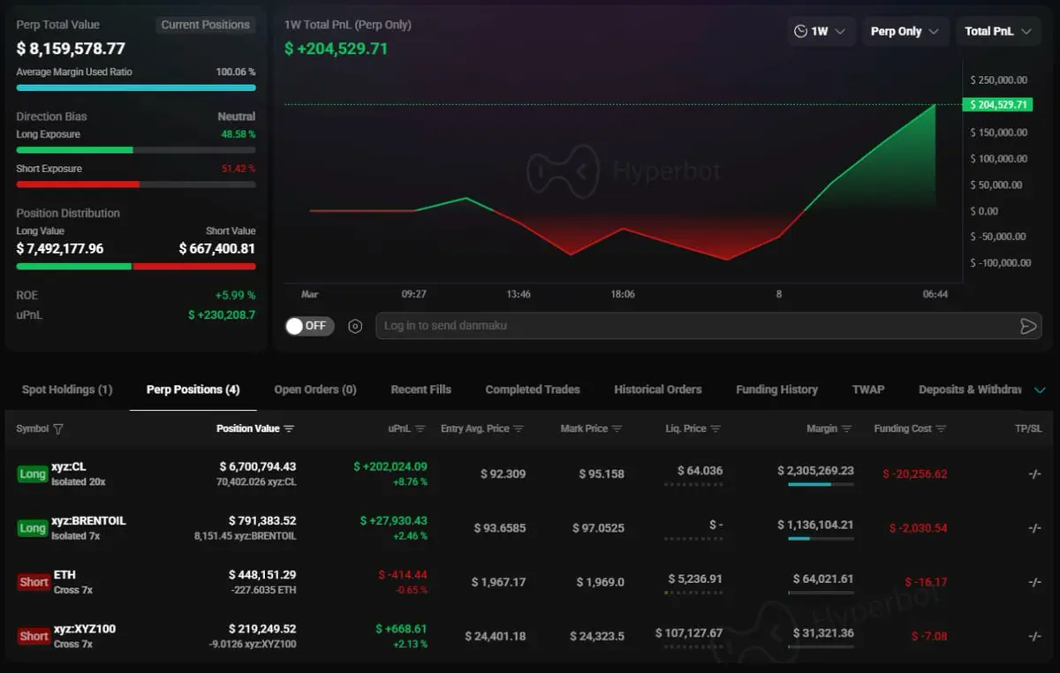Click the Symbol filter funnel icon
The image size is (1060, 673).
[58, 429]
